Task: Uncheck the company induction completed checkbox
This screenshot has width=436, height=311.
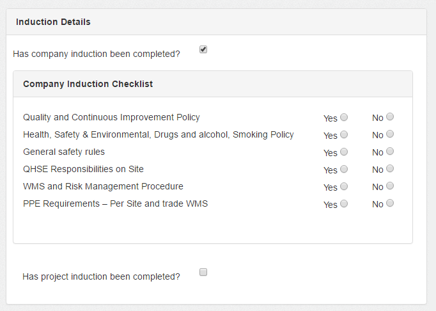Action: coord(203,49)
